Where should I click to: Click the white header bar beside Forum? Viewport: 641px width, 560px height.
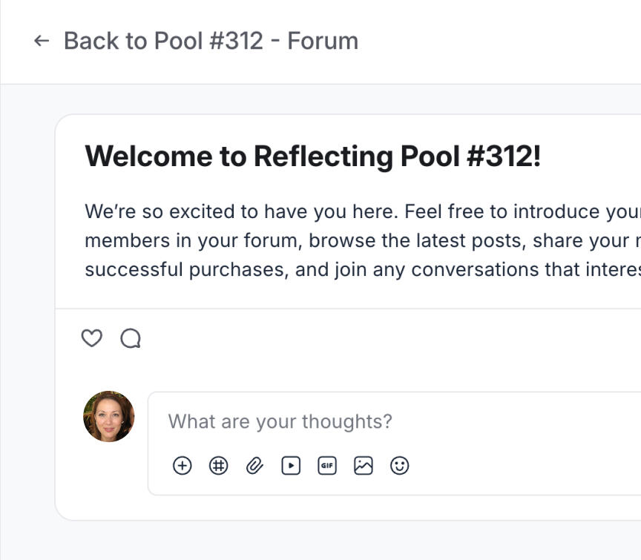click(x=499, y=41)
